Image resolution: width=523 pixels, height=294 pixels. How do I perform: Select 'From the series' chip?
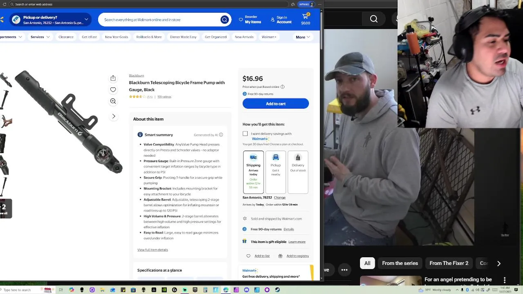click(x=400, y=263)
